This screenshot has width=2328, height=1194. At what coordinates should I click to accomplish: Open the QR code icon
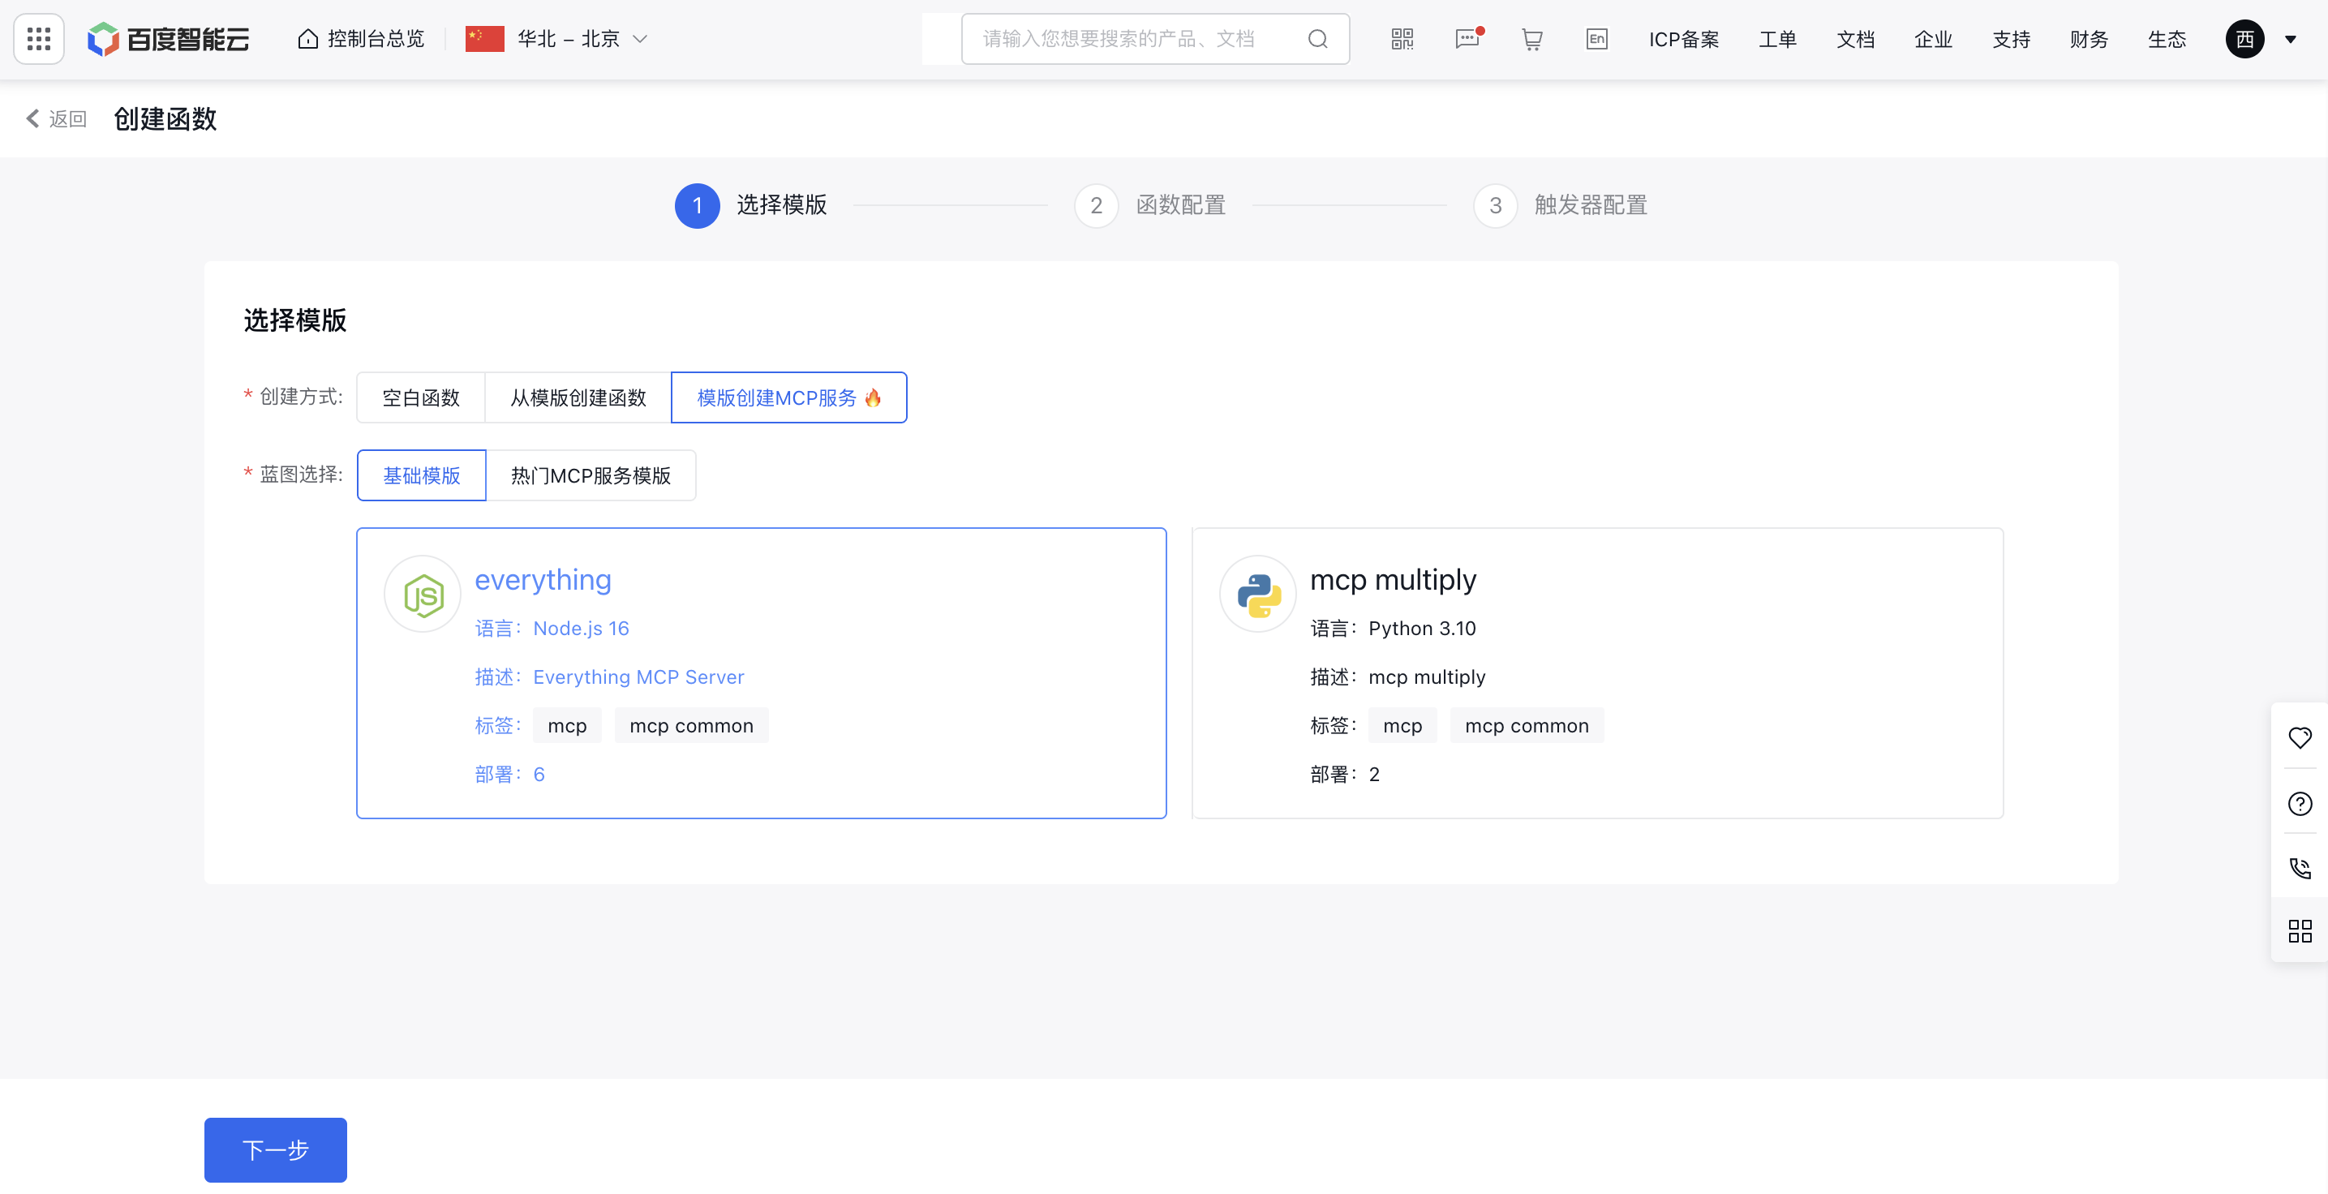click(x=1402, y=39)
